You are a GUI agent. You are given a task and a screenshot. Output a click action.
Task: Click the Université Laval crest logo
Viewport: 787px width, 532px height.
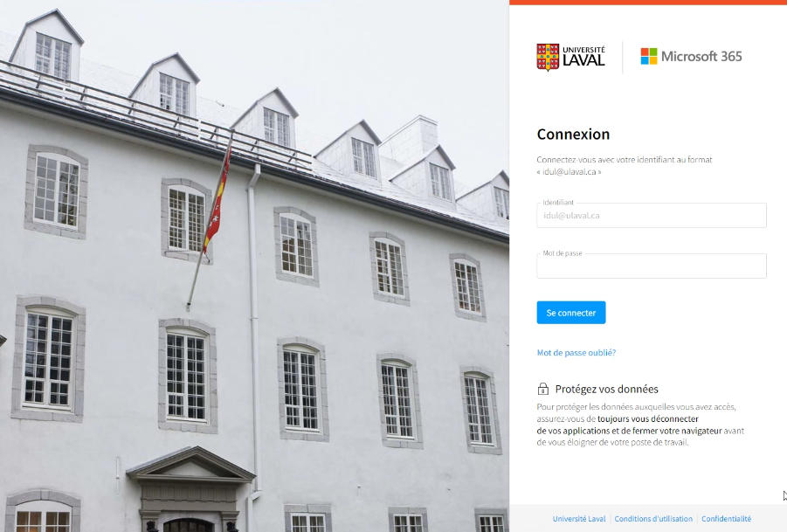point(548,57)
